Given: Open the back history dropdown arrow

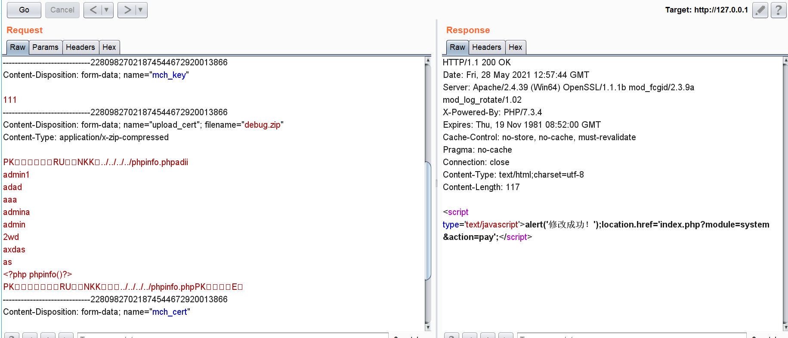Looking at the screenshot, I should point(107,10).
